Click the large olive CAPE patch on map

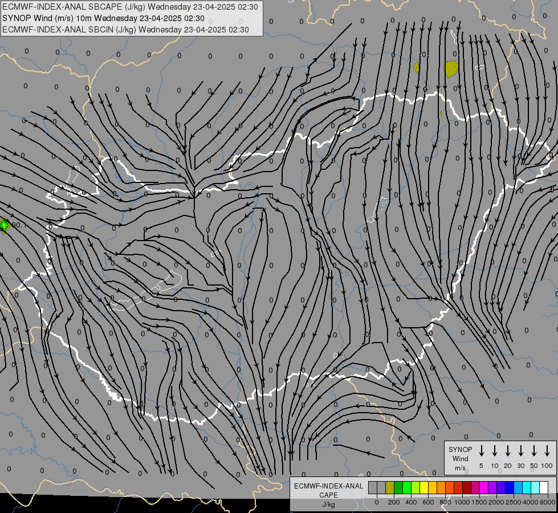click(x=451, y=69)
